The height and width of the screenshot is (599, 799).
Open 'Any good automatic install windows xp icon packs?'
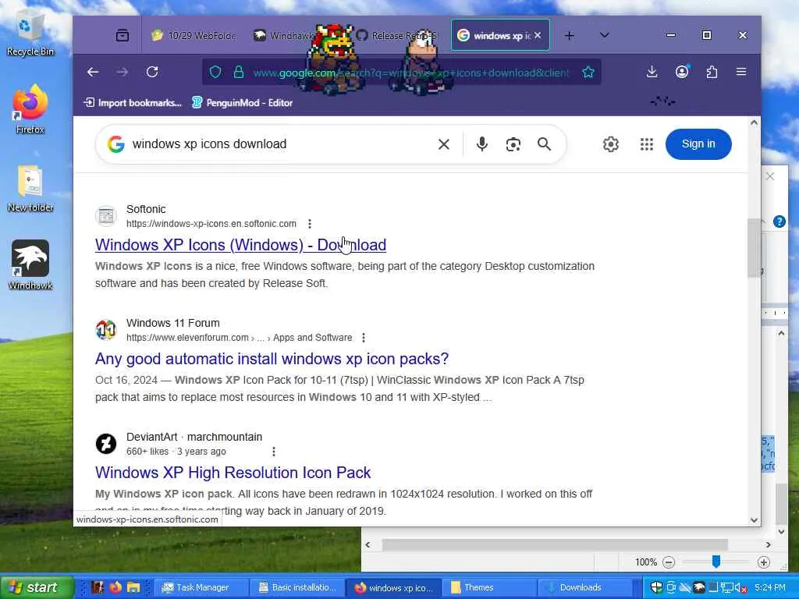click(272, 359)
